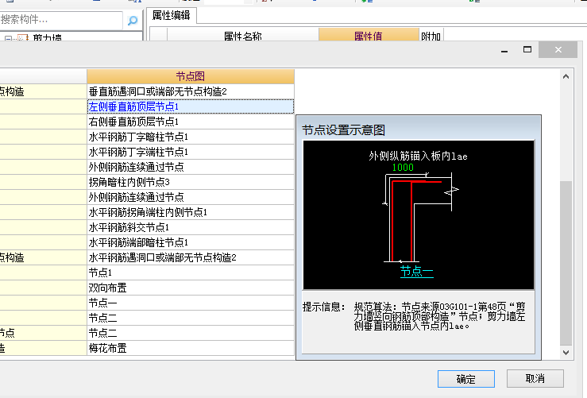Select 水平钢筋拐角端柱内侧节点1 cell
The width and height of the screenshot is (587, 398).
[191, 212]
